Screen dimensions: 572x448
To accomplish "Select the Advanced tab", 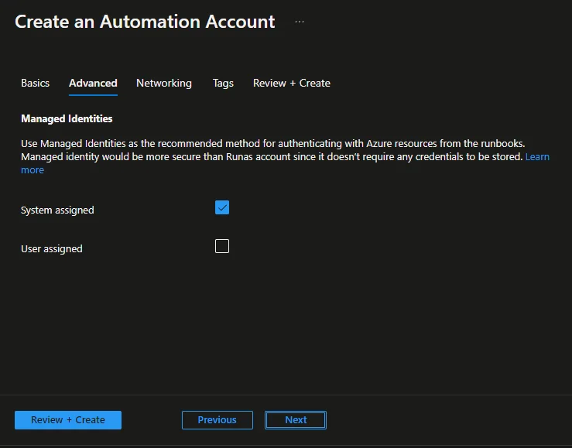I will (x=93, y=83).
